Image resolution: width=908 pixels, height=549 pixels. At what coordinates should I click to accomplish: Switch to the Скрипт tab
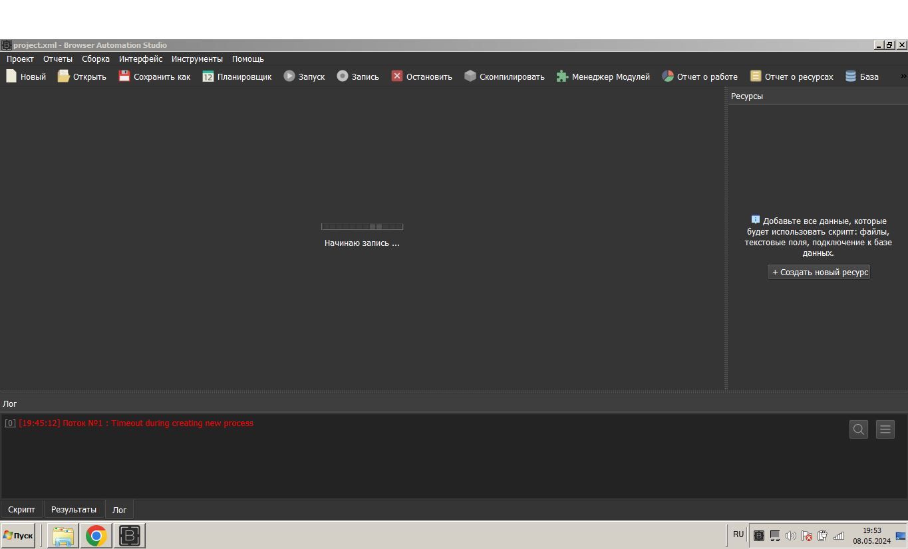[x=21, y=510]
